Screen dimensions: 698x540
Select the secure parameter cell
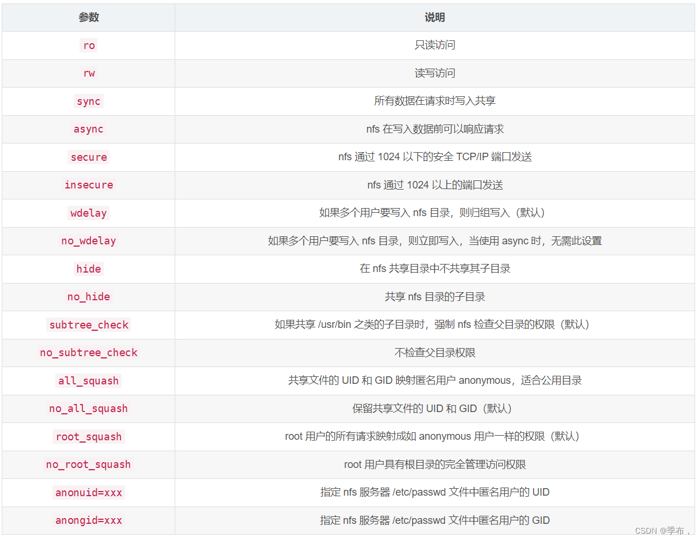pyautogui.click(x=89, y=157)
